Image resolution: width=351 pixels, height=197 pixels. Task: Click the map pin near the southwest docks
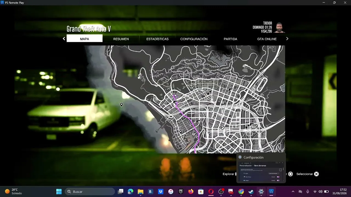181,132
